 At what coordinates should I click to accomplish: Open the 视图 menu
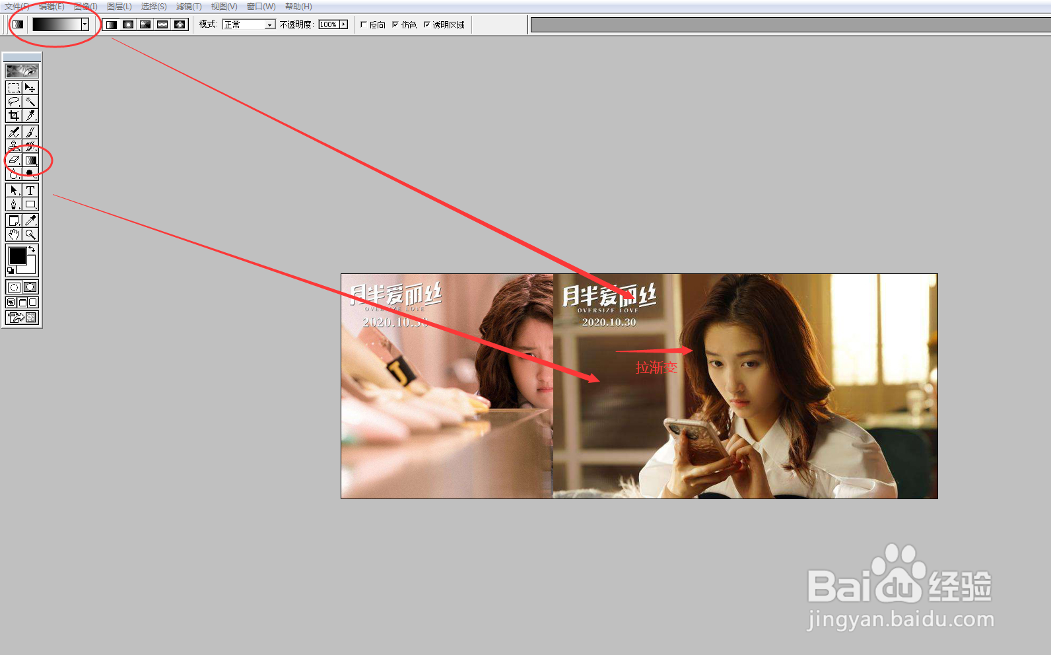click(224, 7)
